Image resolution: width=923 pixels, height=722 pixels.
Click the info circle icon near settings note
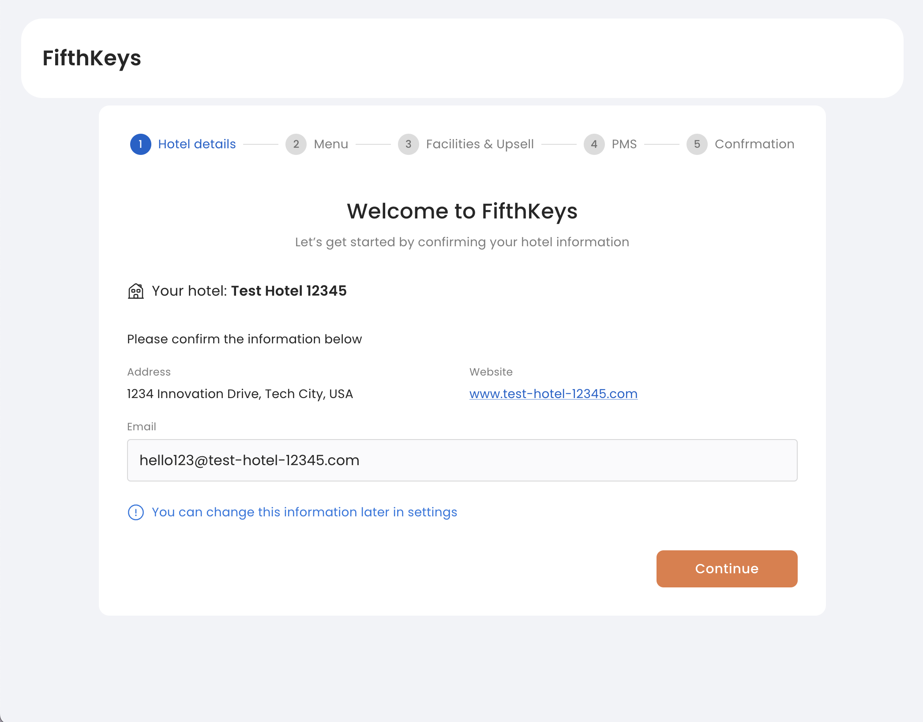tap(136, 512)
